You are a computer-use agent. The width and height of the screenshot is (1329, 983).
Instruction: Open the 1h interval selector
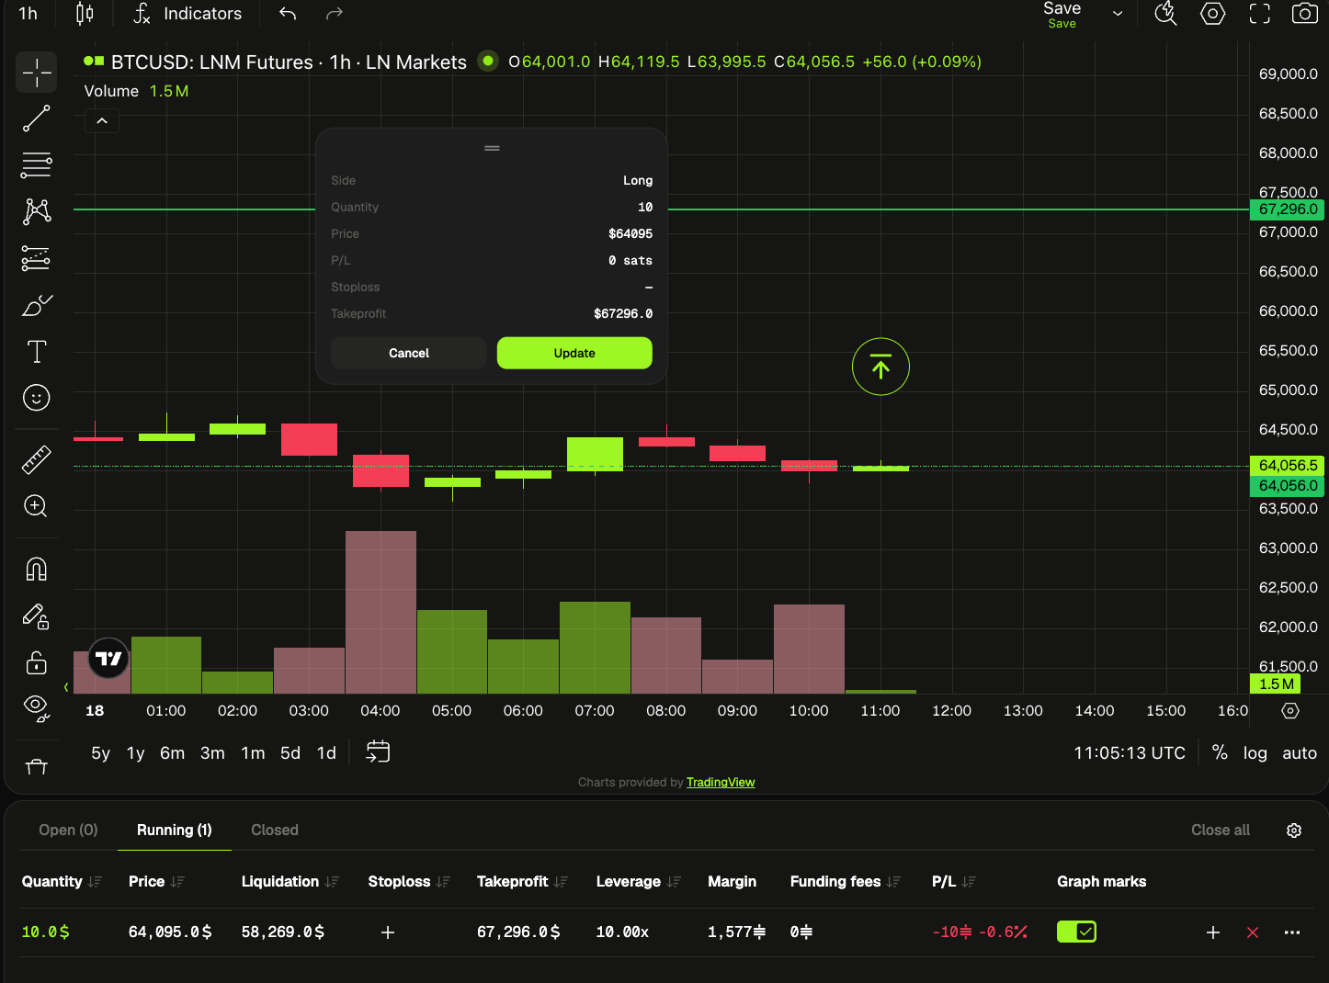(x=28, y=14)
